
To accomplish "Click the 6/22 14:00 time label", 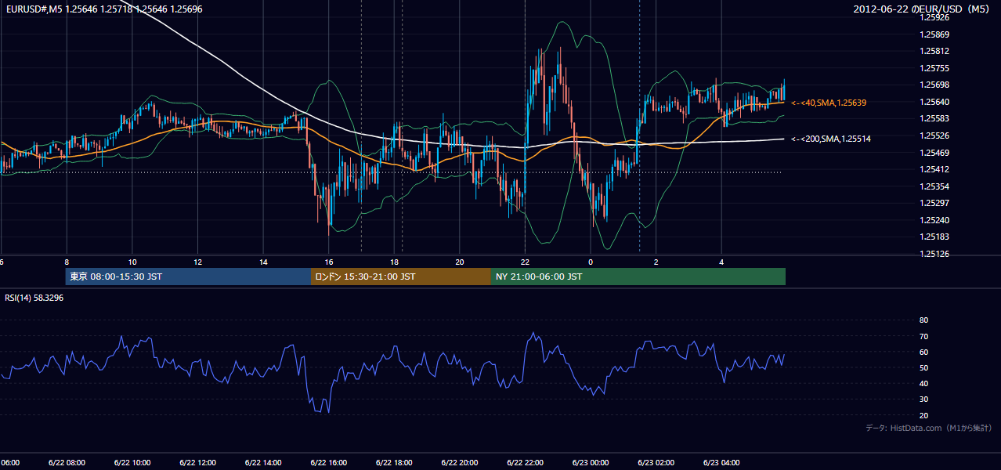I will [x=262, y=462].
